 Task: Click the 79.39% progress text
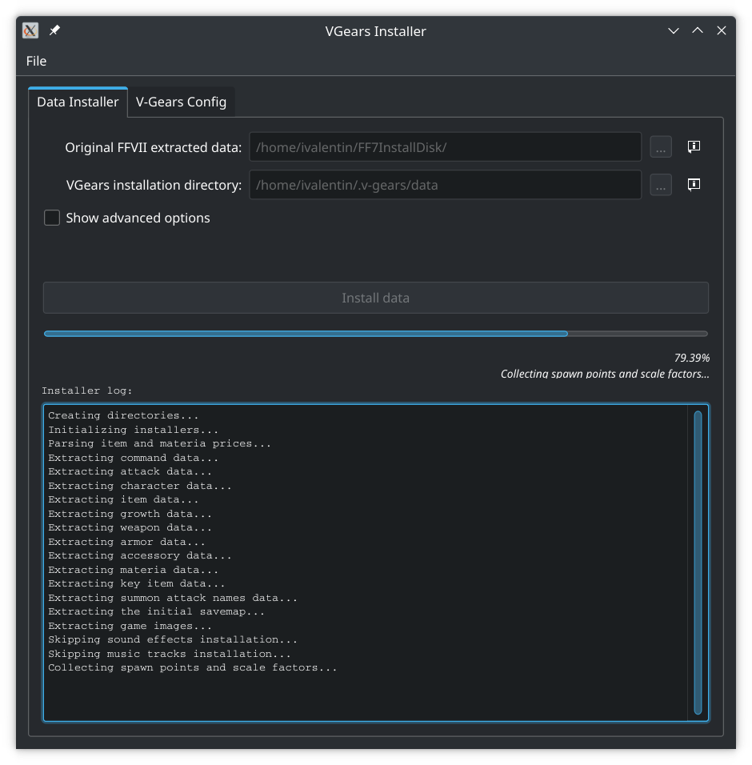click(x=691, y=358)
